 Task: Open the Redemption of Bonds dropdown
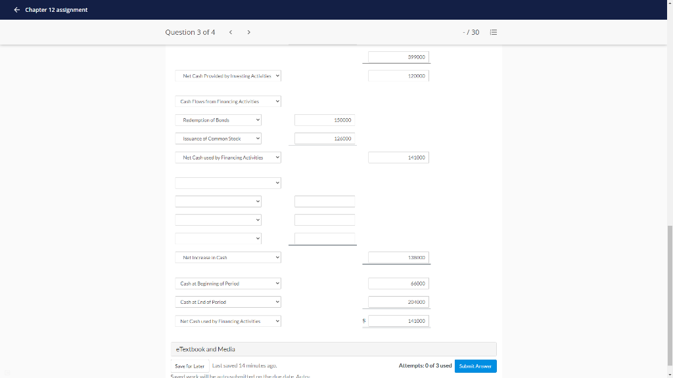point(218,120)
